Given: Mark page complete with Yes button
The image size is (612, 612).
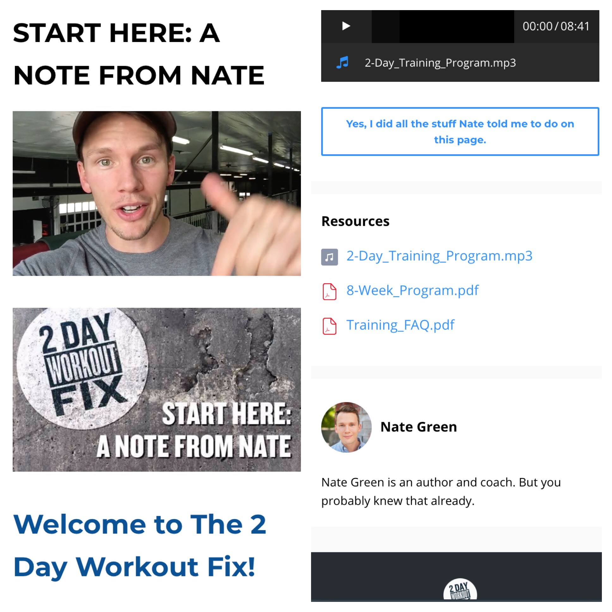Looking at the screenshot, I should [460, 132].
